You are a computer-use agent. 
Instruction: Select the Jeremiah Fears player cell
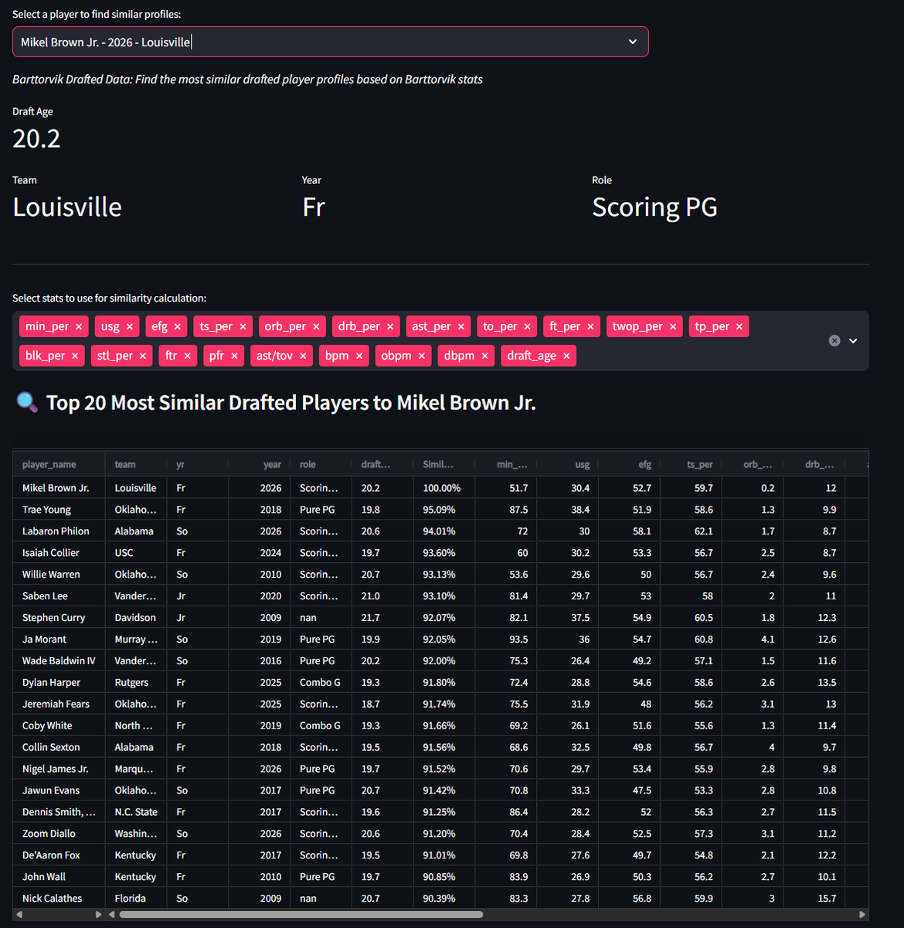click(59, 705)
